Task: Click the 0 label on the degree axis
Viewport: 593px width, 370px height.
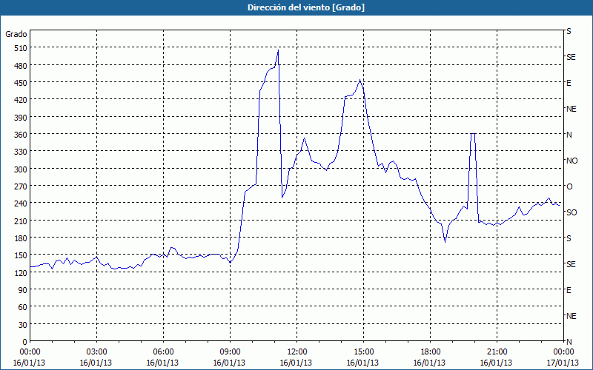Action: point(25,342)
